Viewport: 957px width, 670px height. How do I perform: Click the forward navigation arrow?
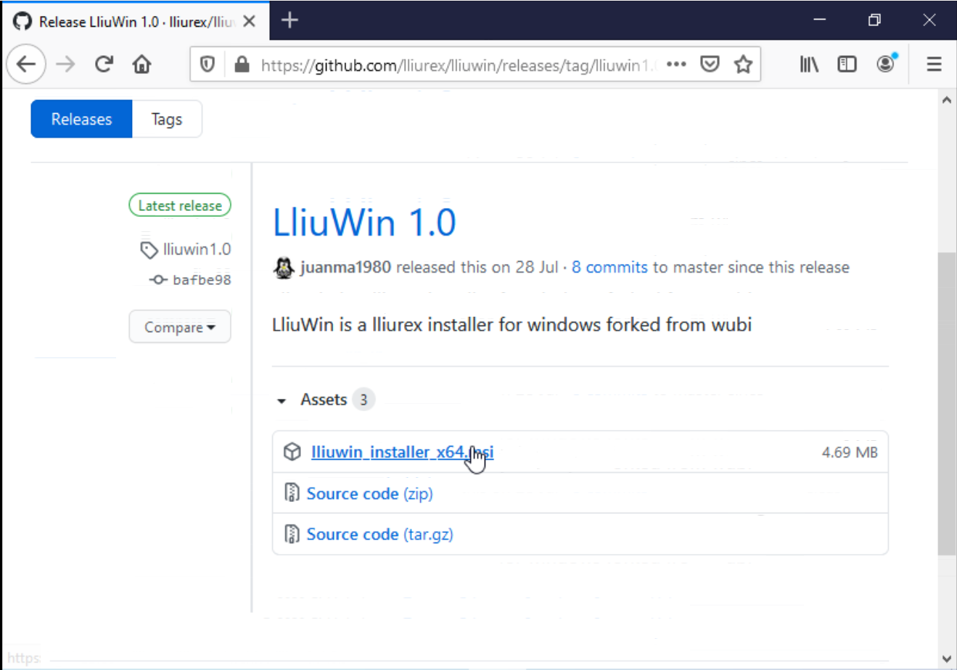(x=65, y=65)
